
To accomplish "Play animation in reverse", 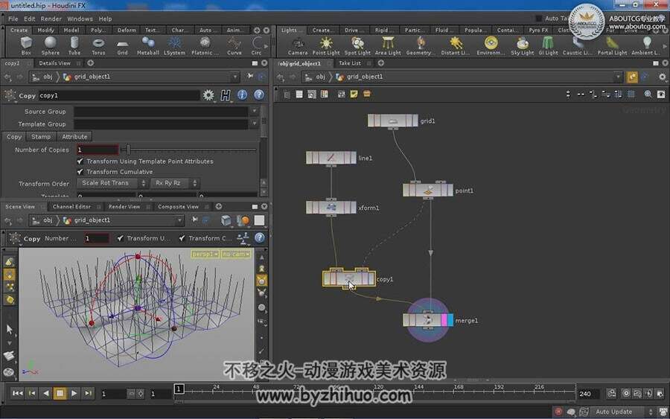I will coord(45,393).
